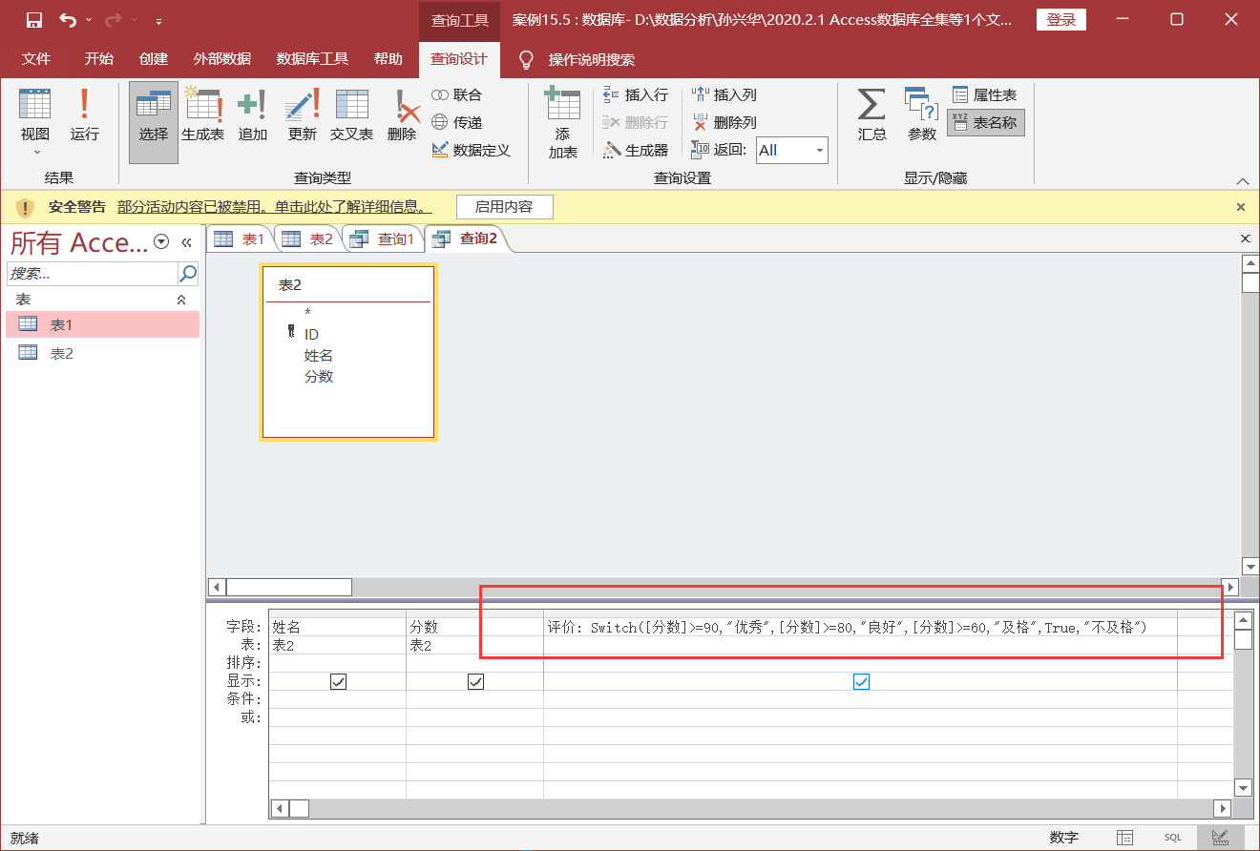The width and height of the screenshot is (1260, 851).
Task: Collapse the ribbon with the chevron
Action: pyautogui.click(x=1243, y=181)
